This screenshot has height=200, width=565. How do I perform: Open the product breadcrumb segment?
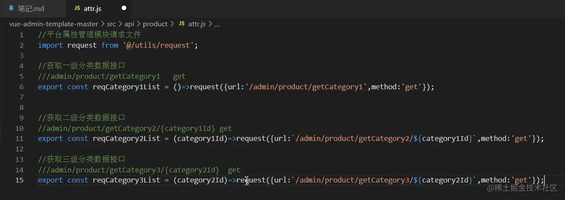click(155, 24)
